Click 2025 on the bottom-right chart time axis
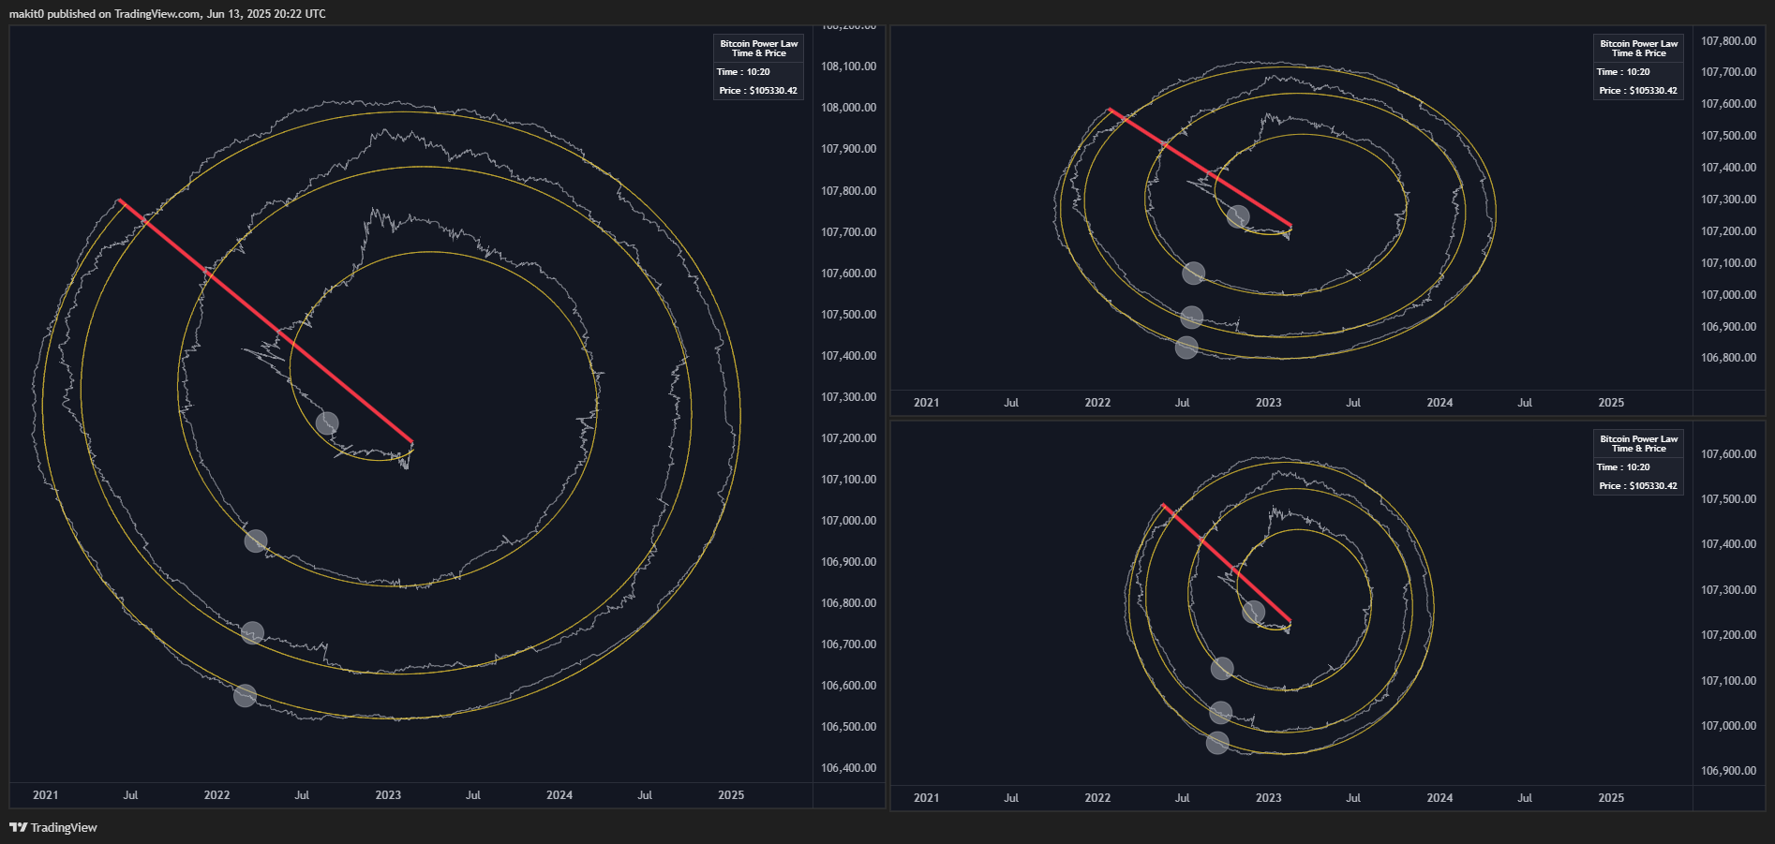Viewport: 1775px width, 844px height. tap(1611, 798)
